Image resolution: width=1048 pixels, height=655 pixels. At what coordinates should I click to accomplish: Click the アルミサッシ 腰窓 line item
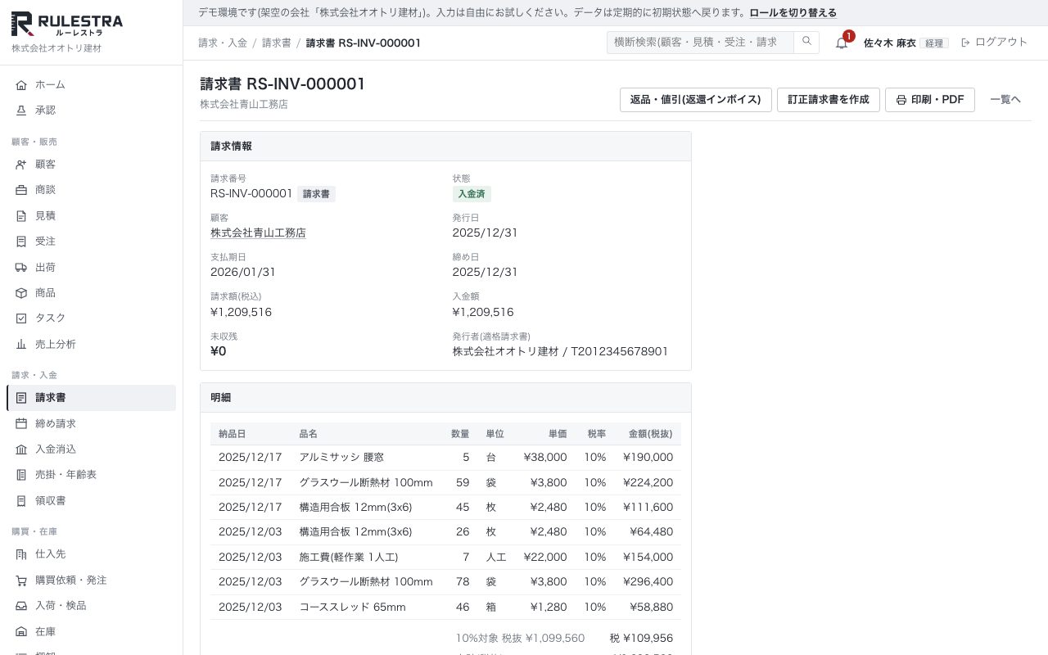(x=341, y=458)
